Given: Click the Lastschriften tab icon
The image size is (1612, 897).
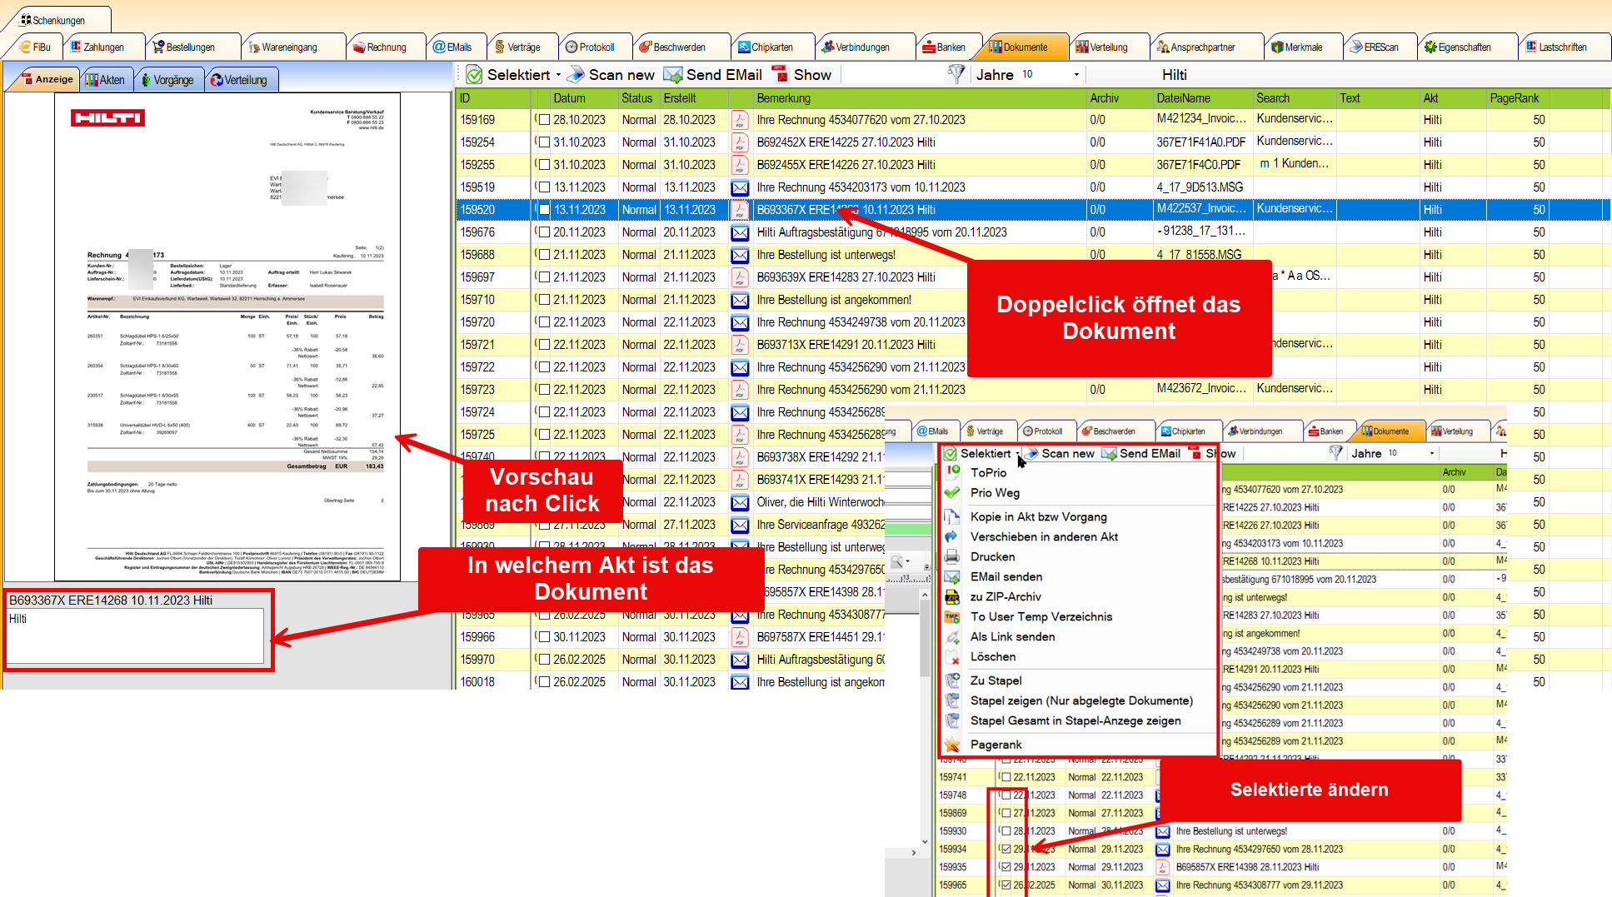Looking at the screenshot, I should pos(1531,47).
